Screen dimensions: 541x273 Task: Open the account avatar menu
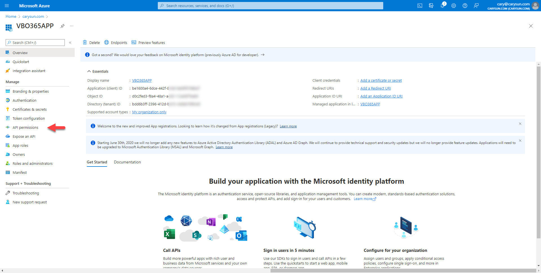535,6
